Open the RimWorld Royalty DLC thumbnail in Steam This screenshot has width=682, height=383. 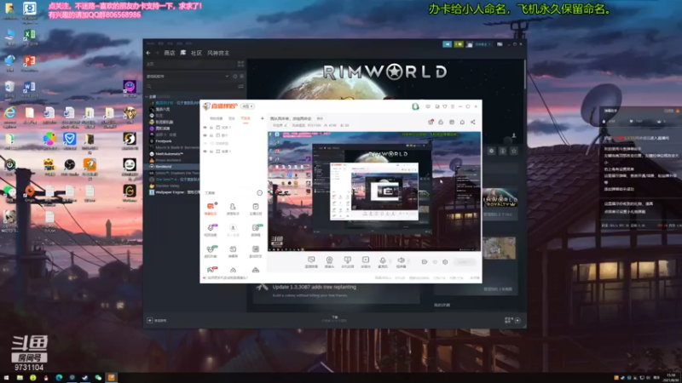(x=500, y=197)
